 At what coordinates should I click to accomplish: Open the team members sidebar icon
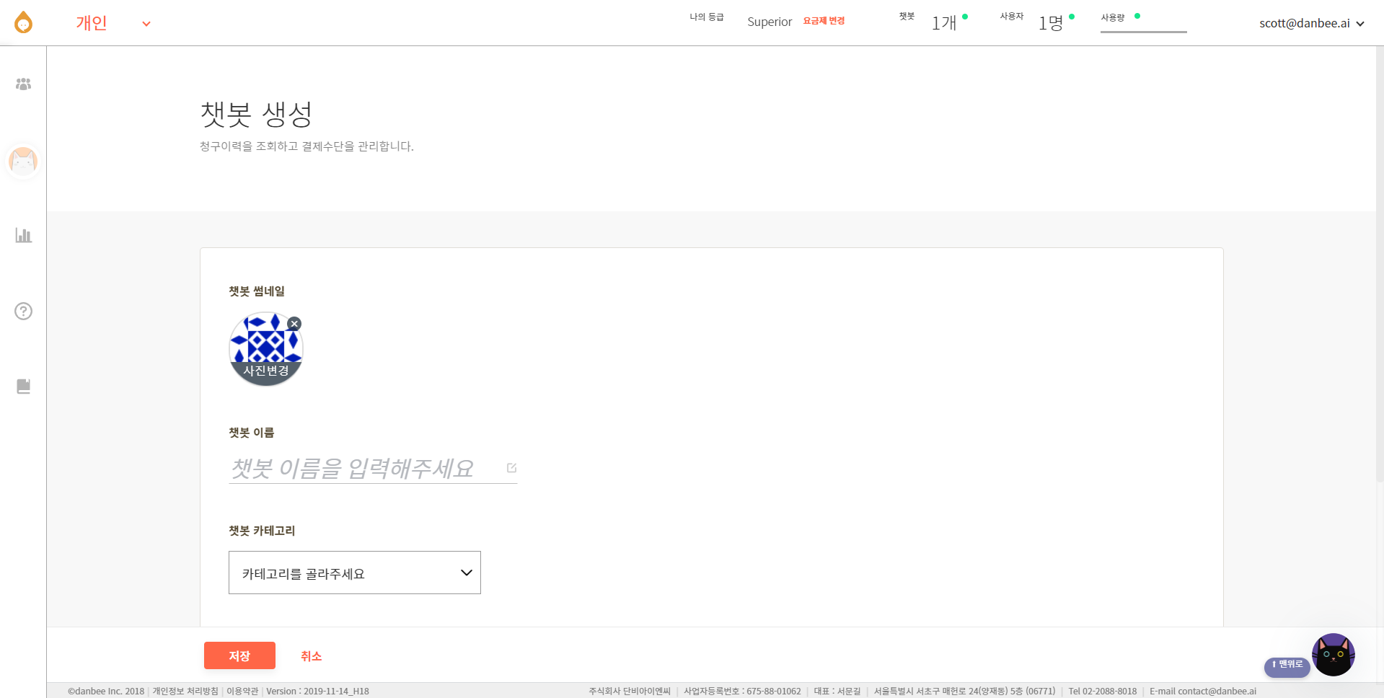tap(23, 84)
